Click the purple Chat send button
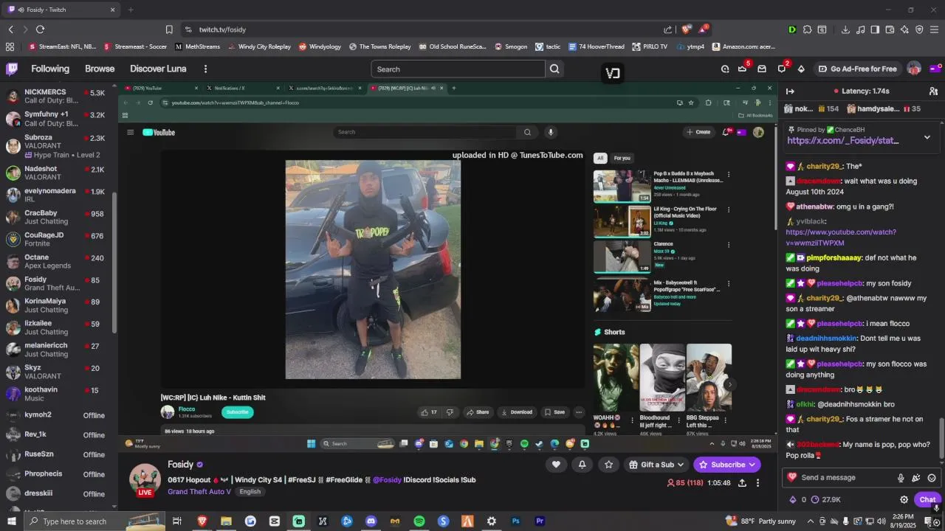 (x=927, y=499)
